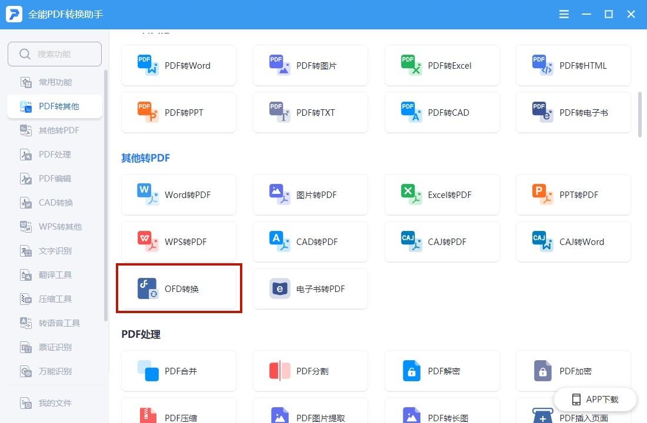
Task: Open the 压缩工具 sidebar category
Action: click(x=54, y=299)
